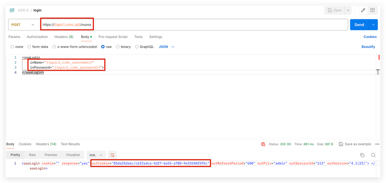
Task: Click the HTTP request type icon
Action: click(x=12, y=10)
